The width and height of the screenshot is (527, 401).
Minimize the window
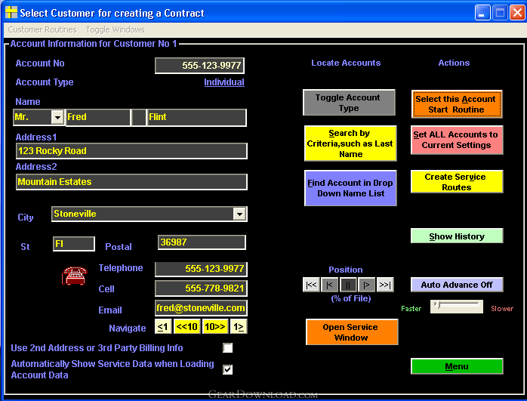tap(482, 13)
